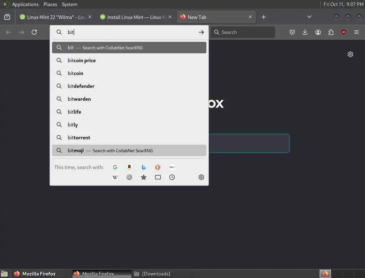Open Pocket save icon
This screenshot has height=278, width=365.
pyautogui.click(x=292, y=32)
